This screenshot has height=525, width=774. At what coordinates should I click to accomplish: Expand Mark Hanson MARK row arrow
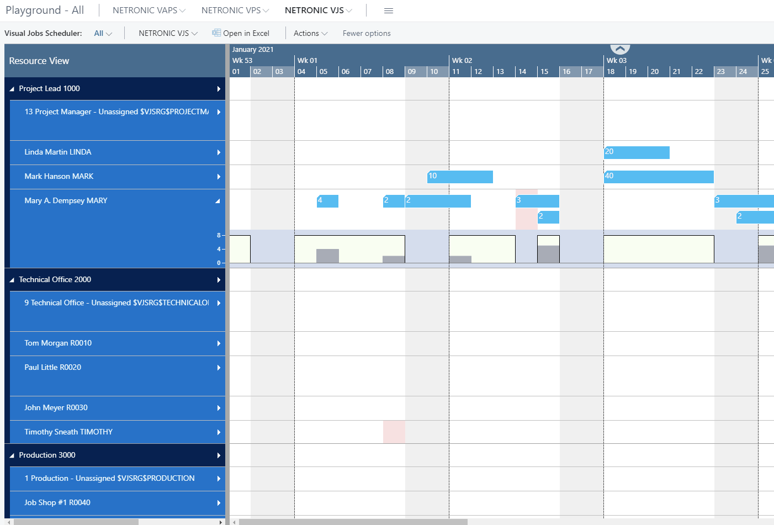click(x=219, y=177)
